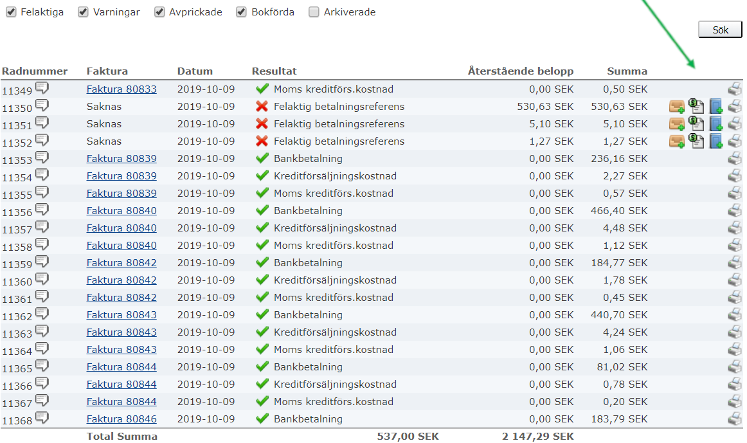Print row 11349 using the printer icon
Viewport: 747px width, 443px height.
[734, 89]
